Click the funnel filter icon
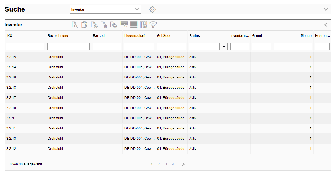Viewport: 336px width, 172px height. pyautogui.click(x=153, y=25)
